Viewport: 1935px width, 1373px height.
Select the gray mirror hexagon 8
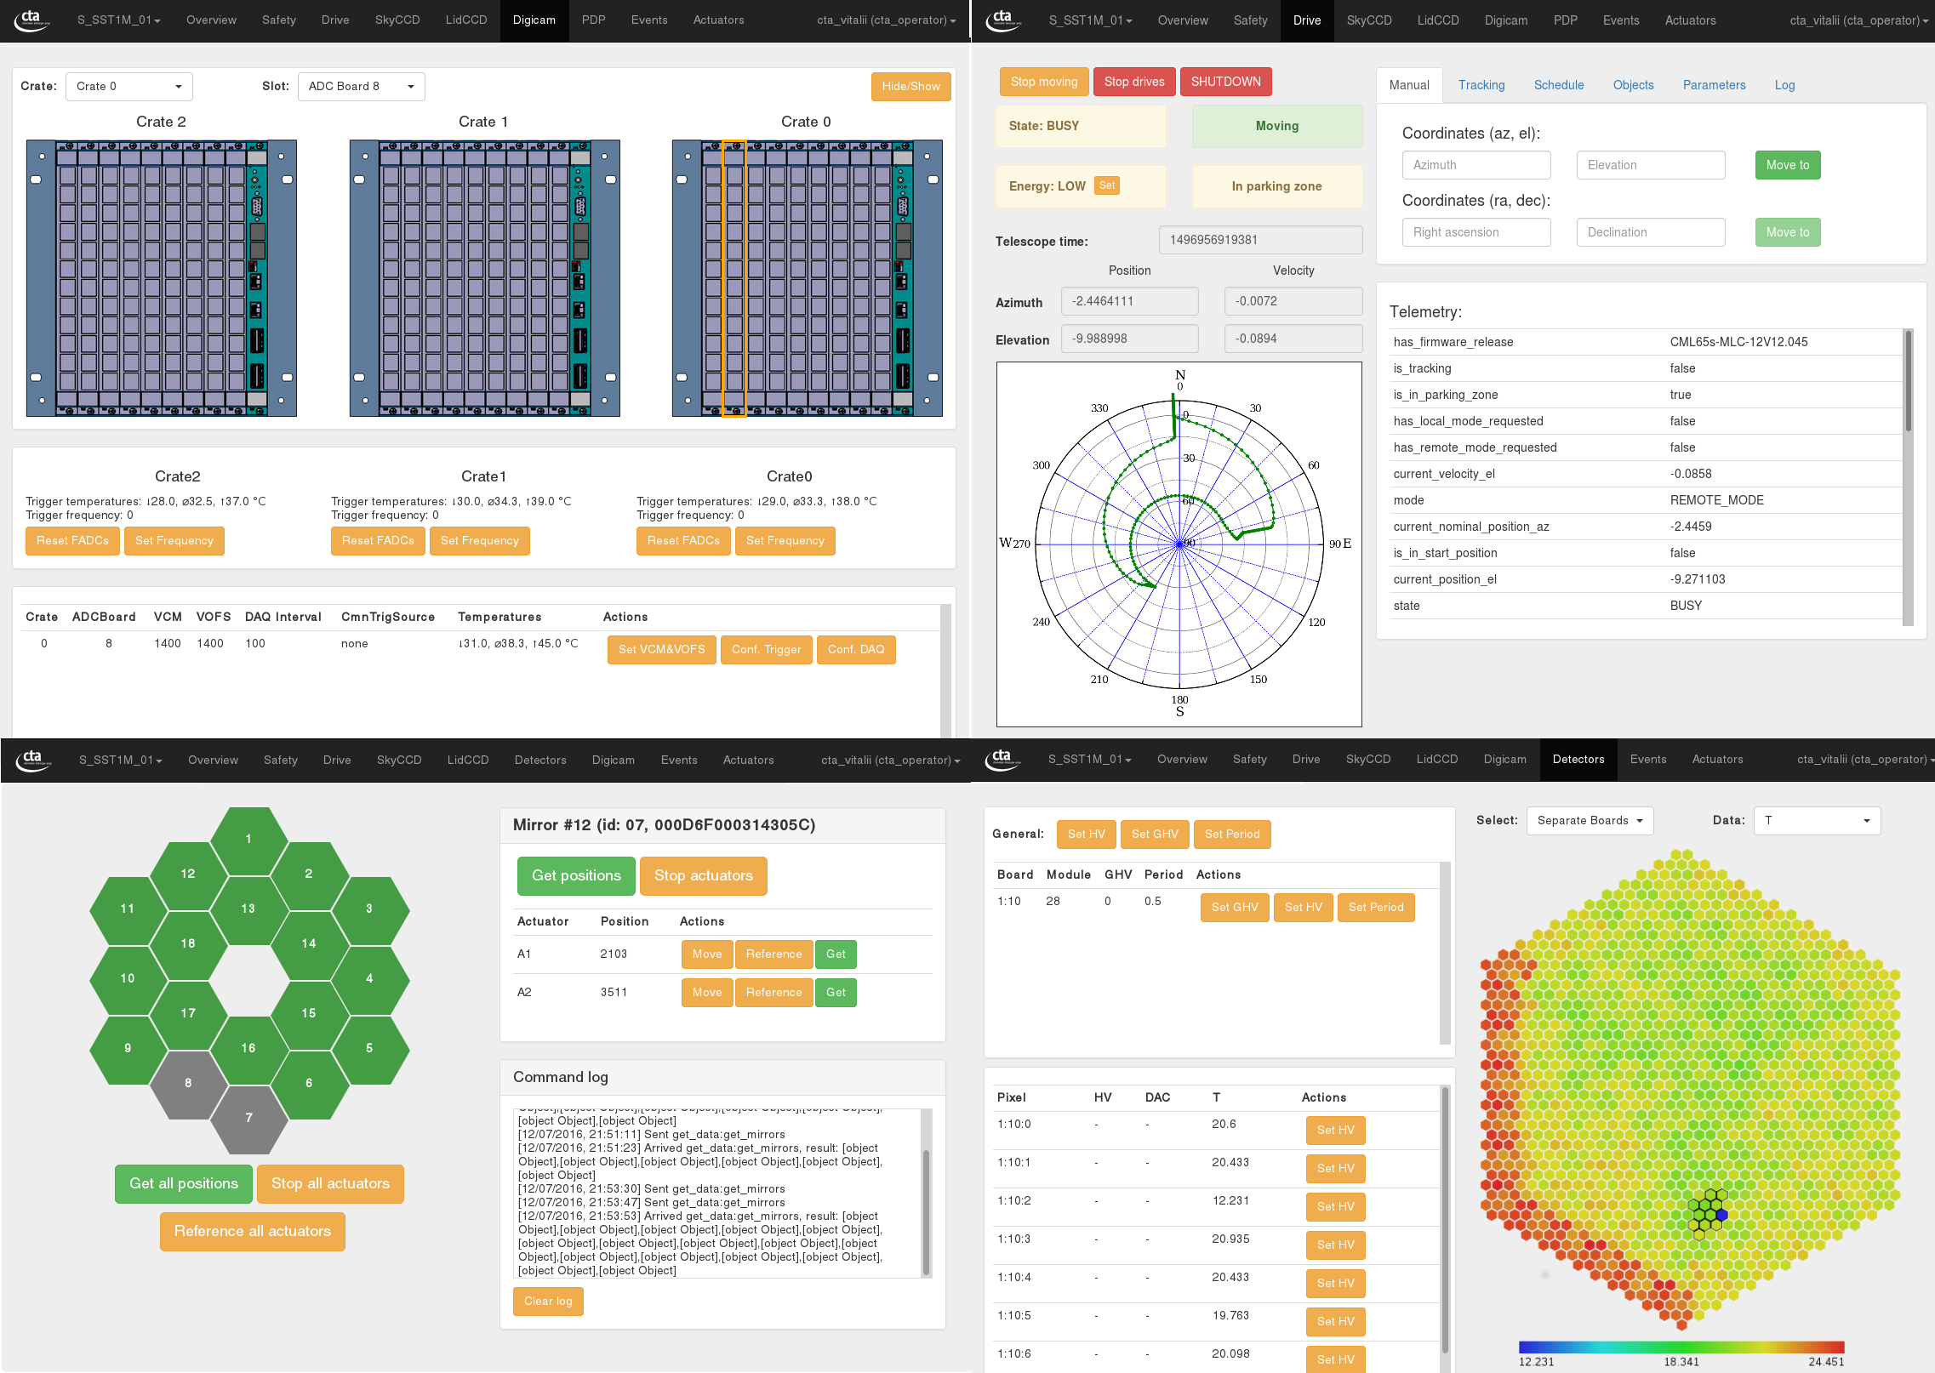click(188, 1083)
